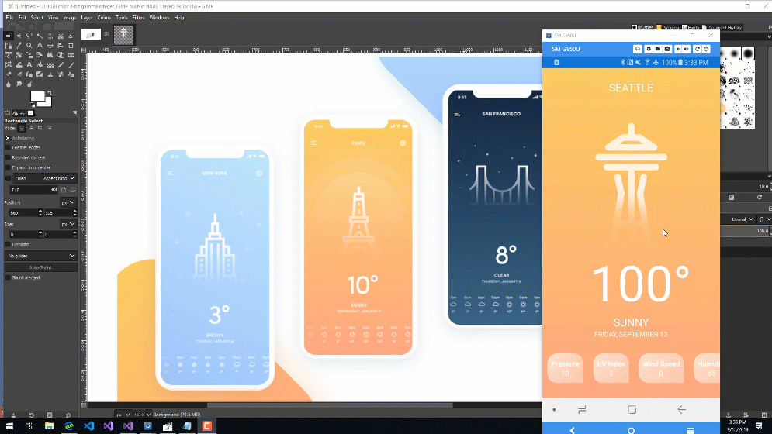
Task: Open the Fixed Aspect ratio dropdown
Action: tap(45, 178)
